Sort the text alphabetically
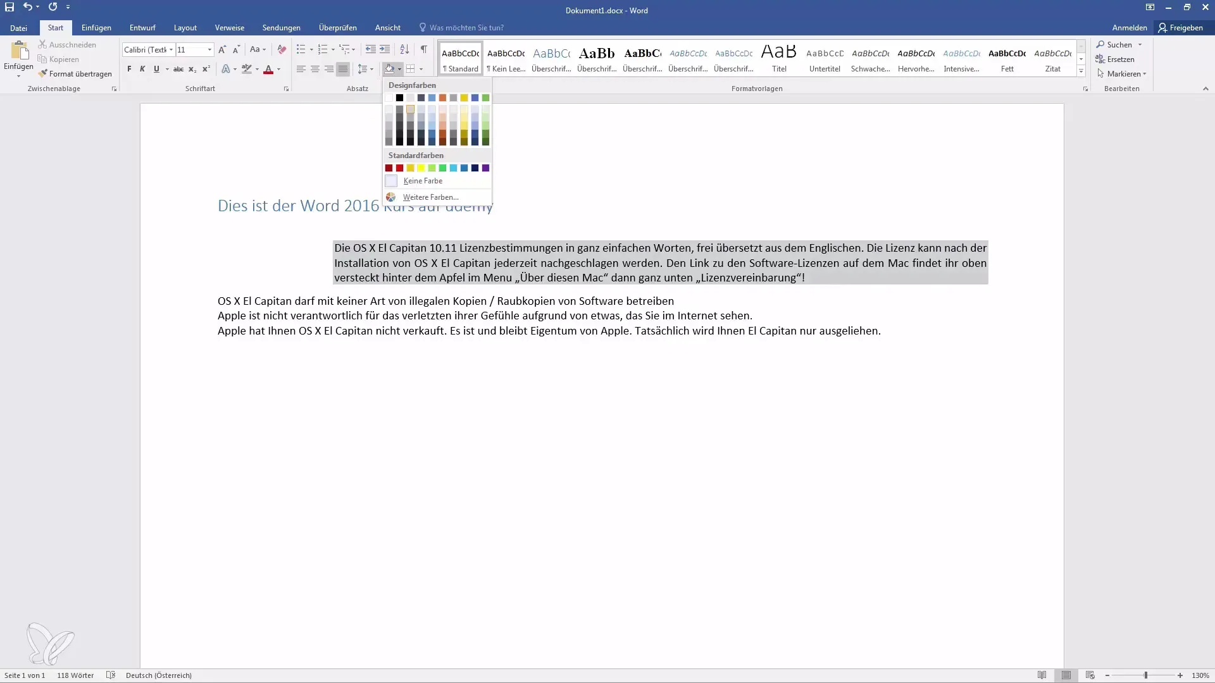Image resolution: width=1215 pixels, height=683 pixels. tap(404, 49)
